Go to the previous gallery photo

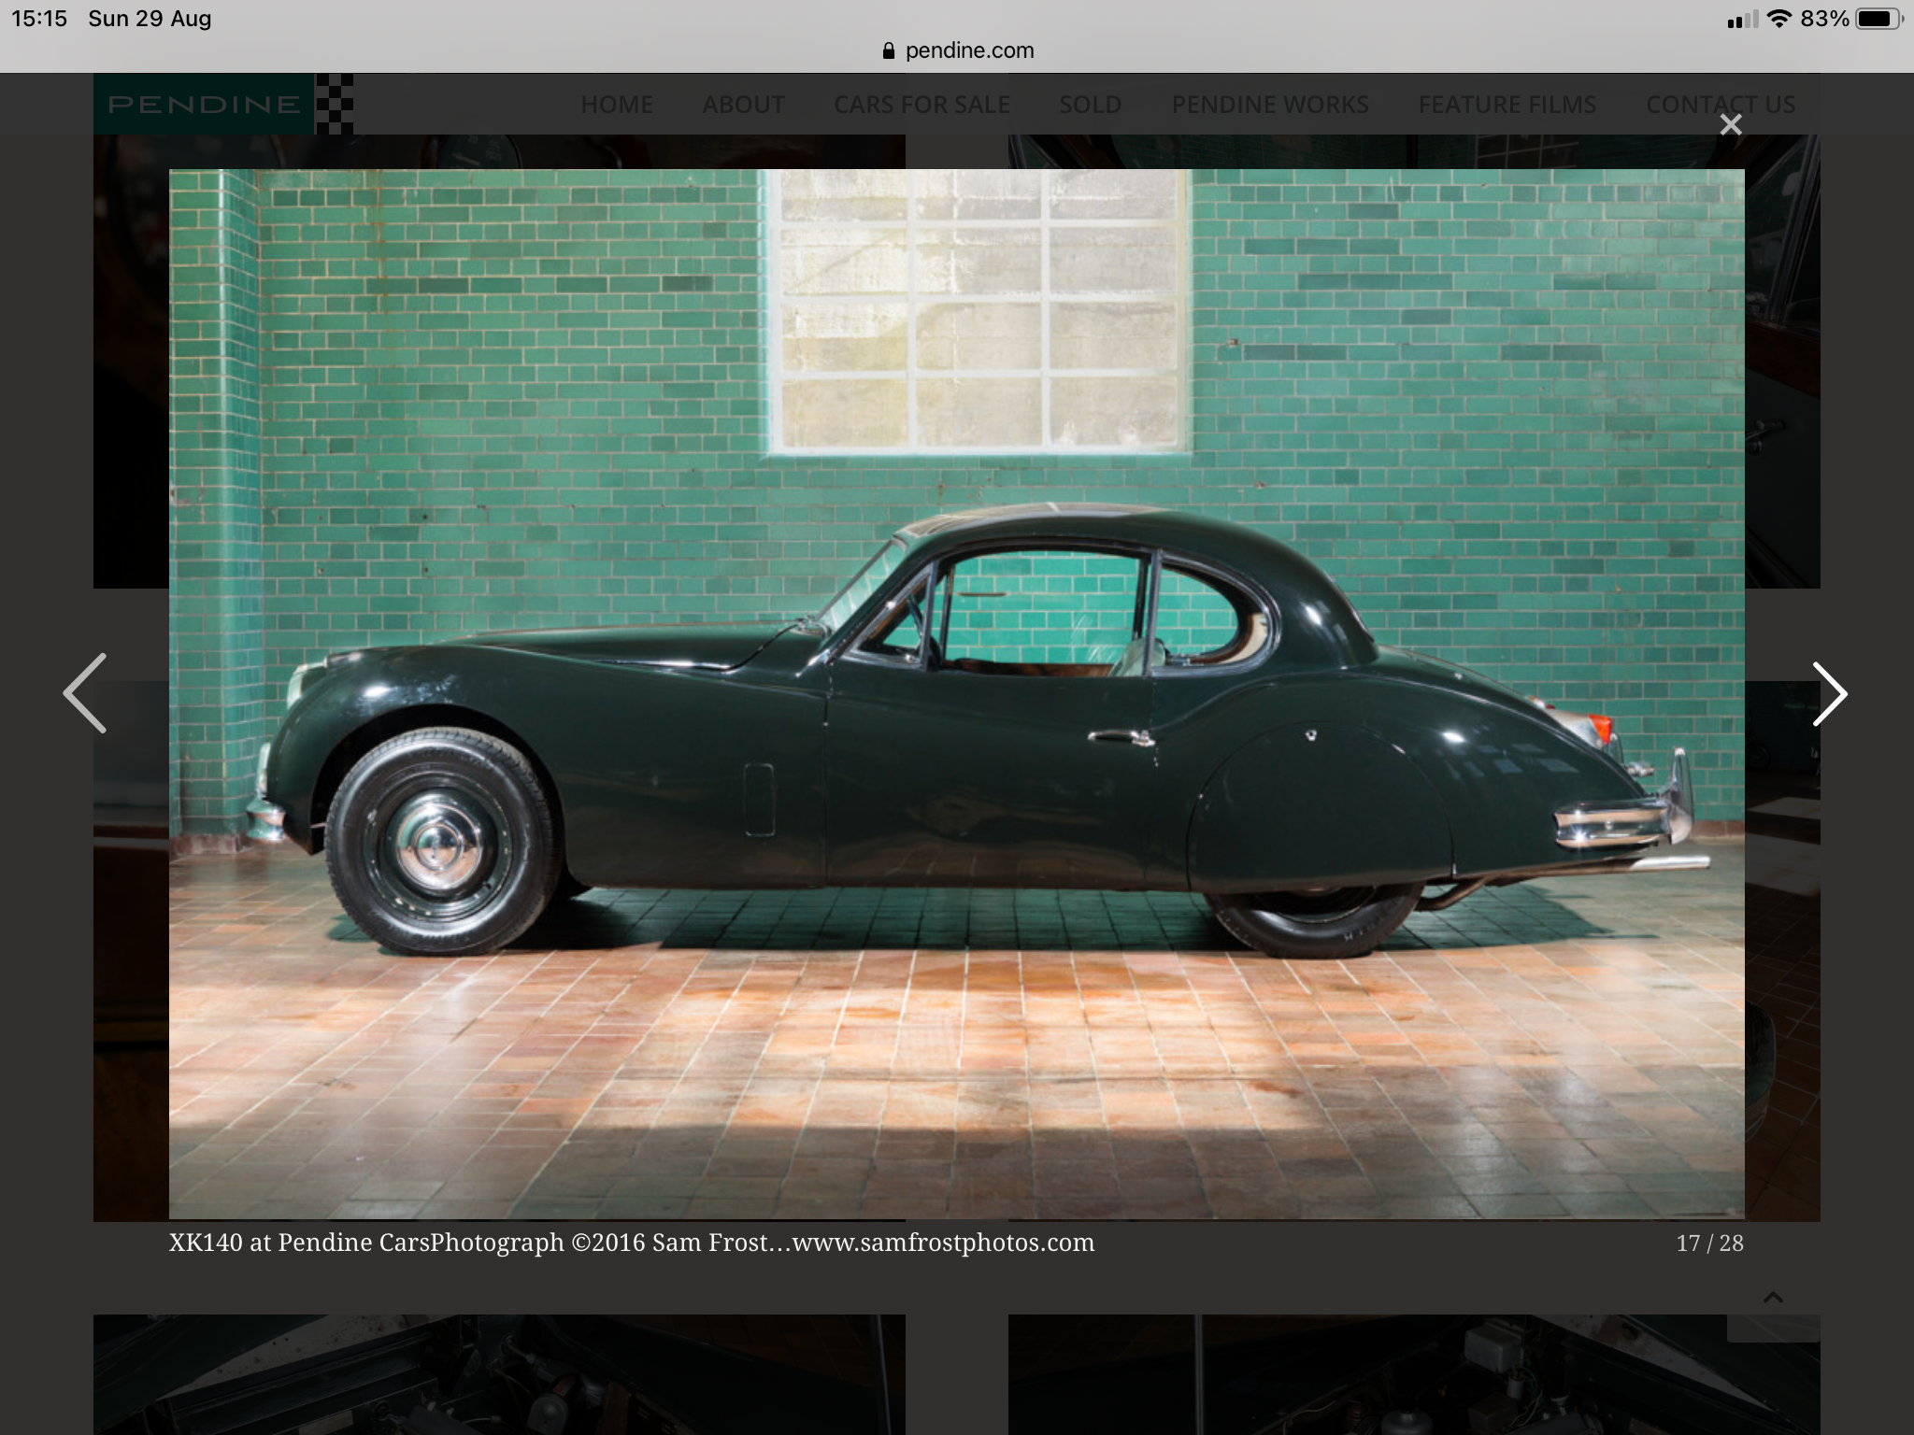85,694
